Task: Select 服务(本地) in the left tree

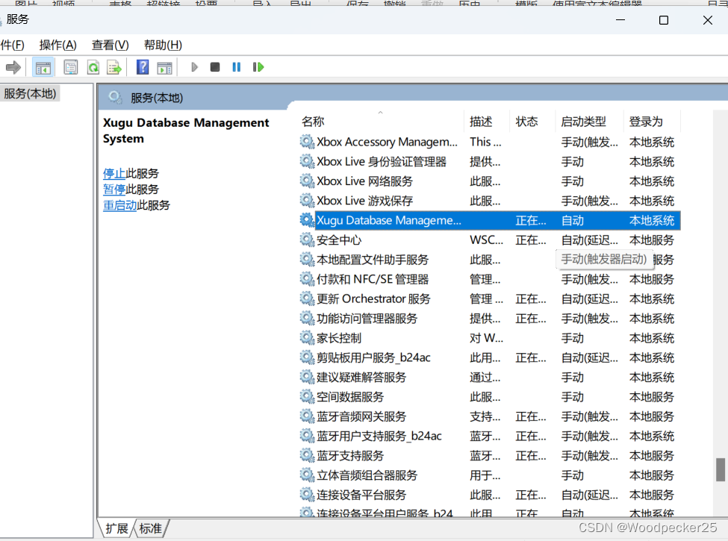Action: click(x=30, y=94)
